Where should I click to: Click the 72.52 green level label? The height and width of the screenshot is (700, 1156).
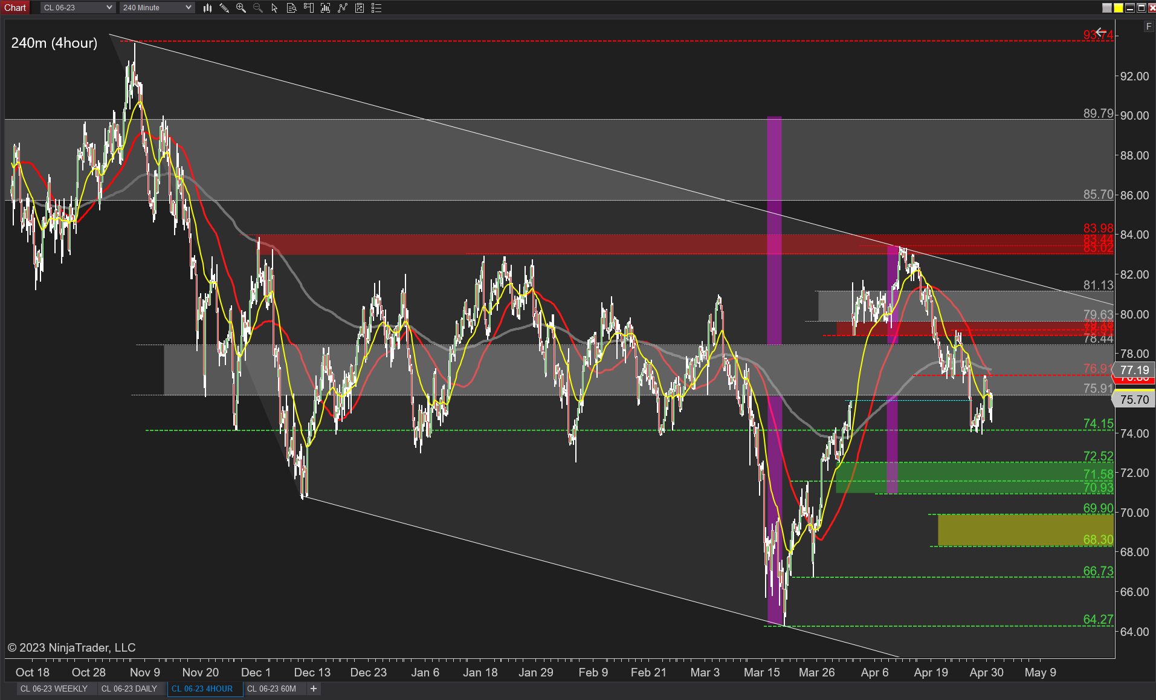(1098, 456)
